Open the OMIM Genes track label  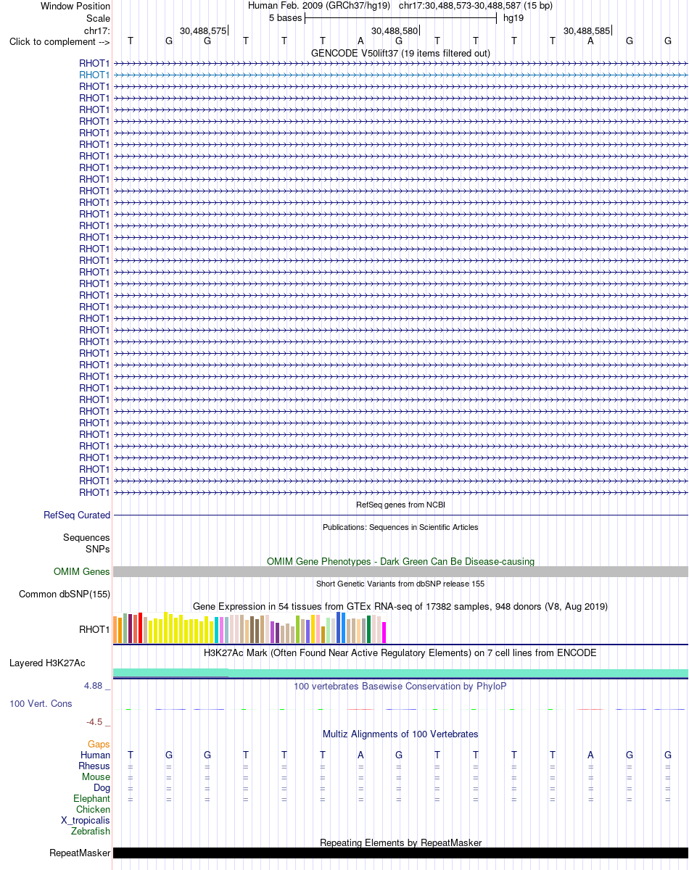click(x=82, y=571)
